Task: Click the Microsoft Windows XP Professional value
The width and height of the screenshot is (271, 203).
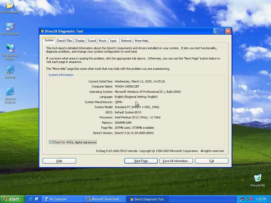Action: coord(148,92)
